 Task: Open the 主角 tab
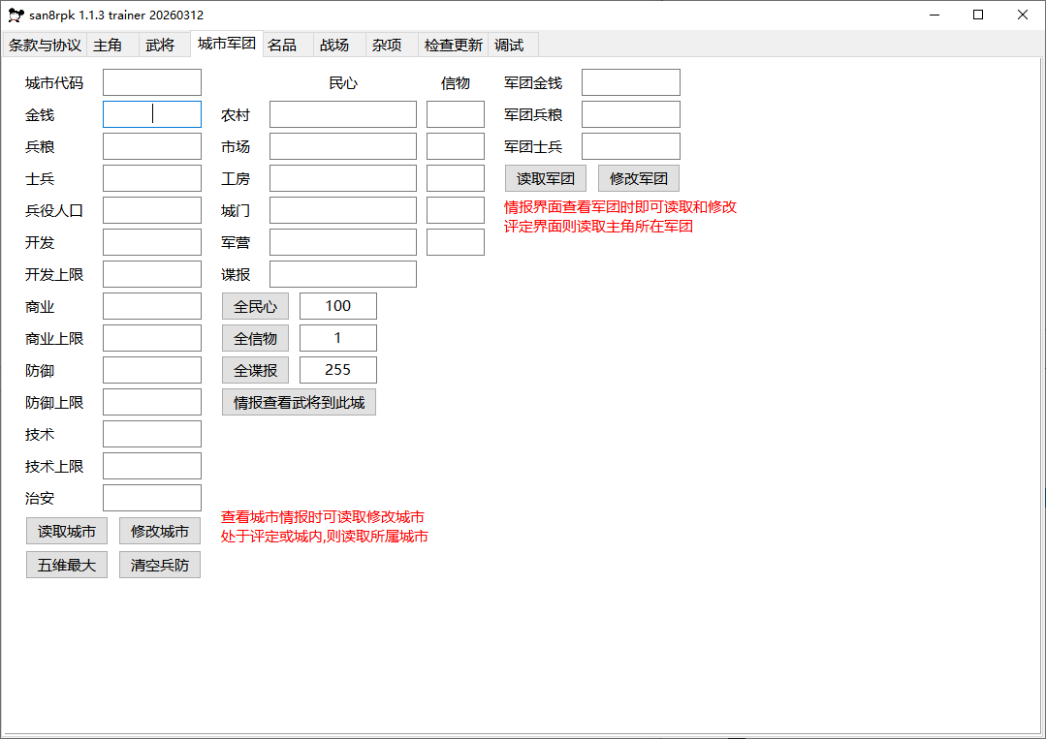(x=108, y=46)
